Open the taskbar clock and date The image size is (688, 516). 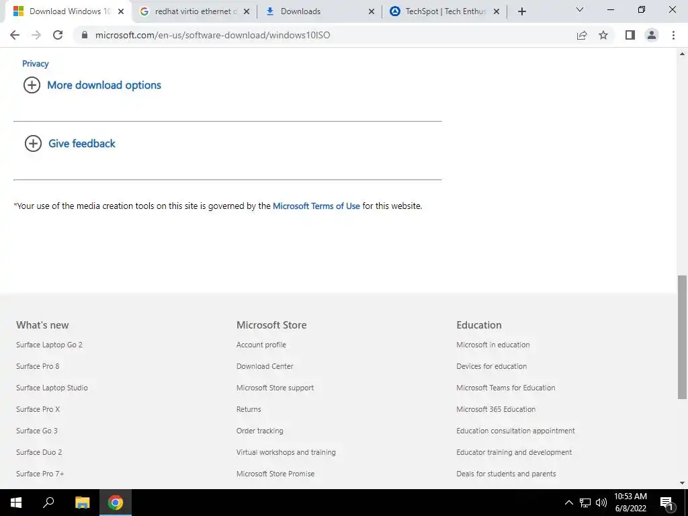pos(630,503)
